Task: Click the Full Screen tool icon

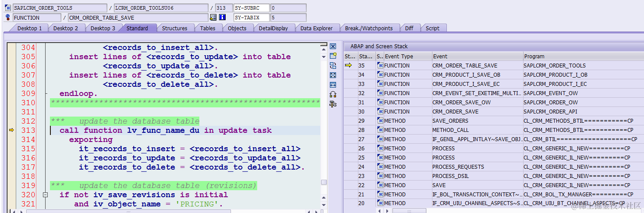Action: coord(333,75)
